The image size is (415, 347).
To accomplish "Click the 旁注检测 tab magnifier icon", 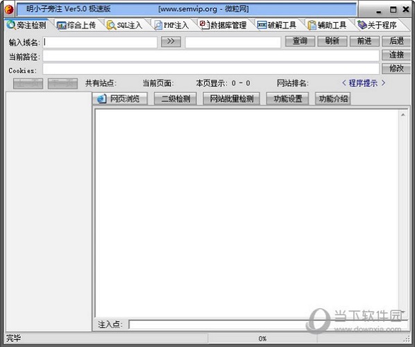I will click(x=11, y=25).
